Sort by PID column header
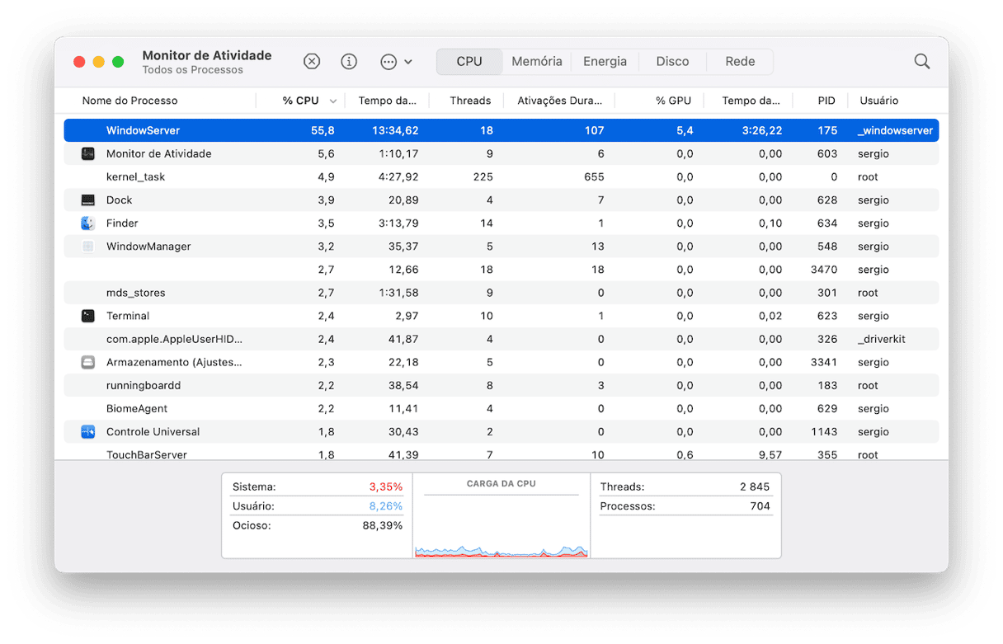Screen dimensions: 1003x644 tap(826, 101)
